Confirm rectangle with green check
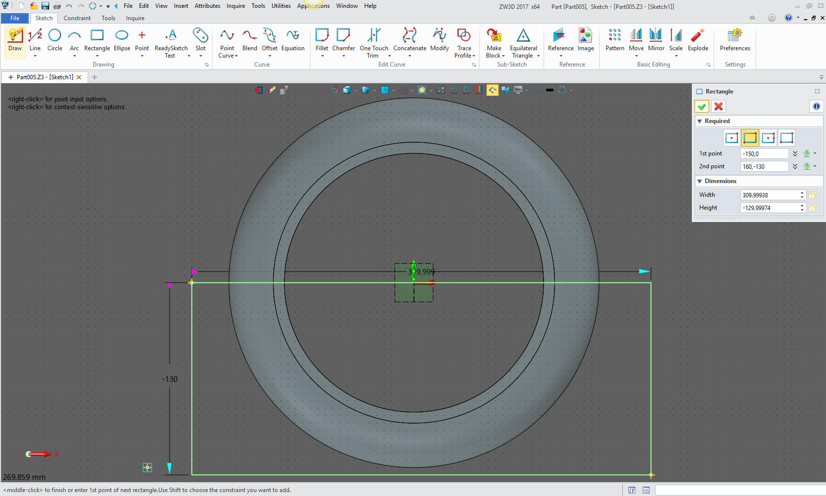Screen dimensions: 826x496 click(x=702, y=106)
